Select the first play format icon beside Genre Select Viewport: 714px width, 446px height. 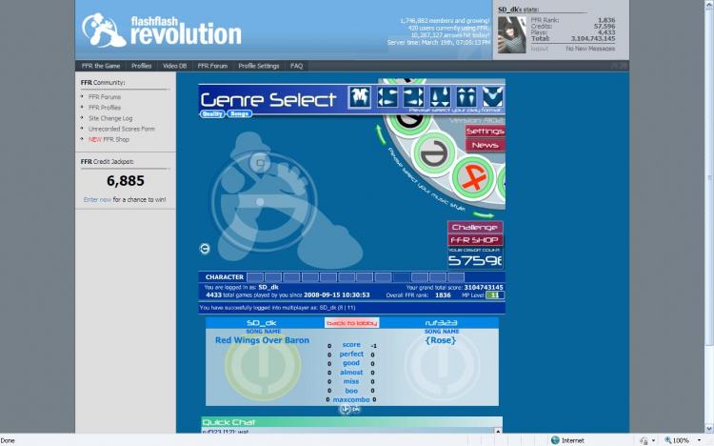[359, 97]
